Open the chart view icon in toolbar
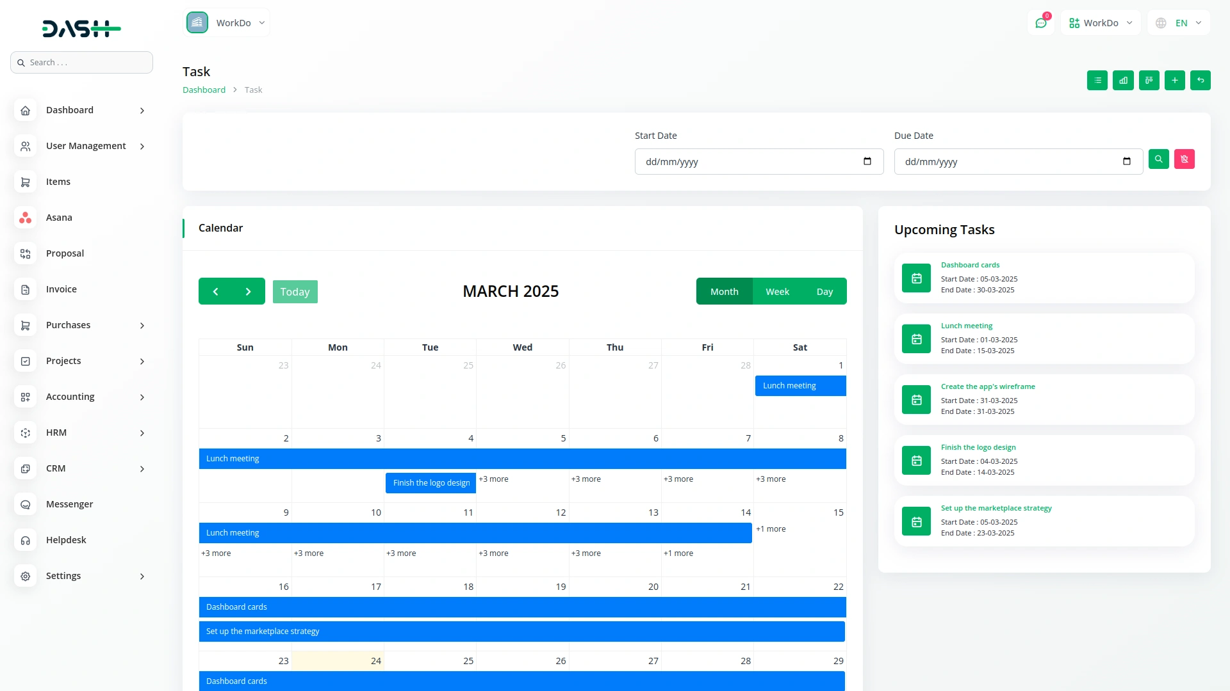This screenshot has height=691, width=1230. (1123, 81)
